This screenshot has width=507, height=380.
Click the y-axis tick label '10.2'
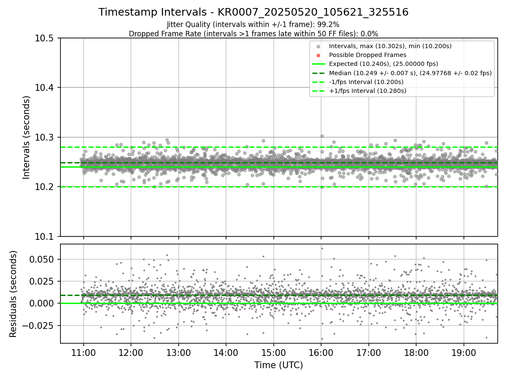45,187
